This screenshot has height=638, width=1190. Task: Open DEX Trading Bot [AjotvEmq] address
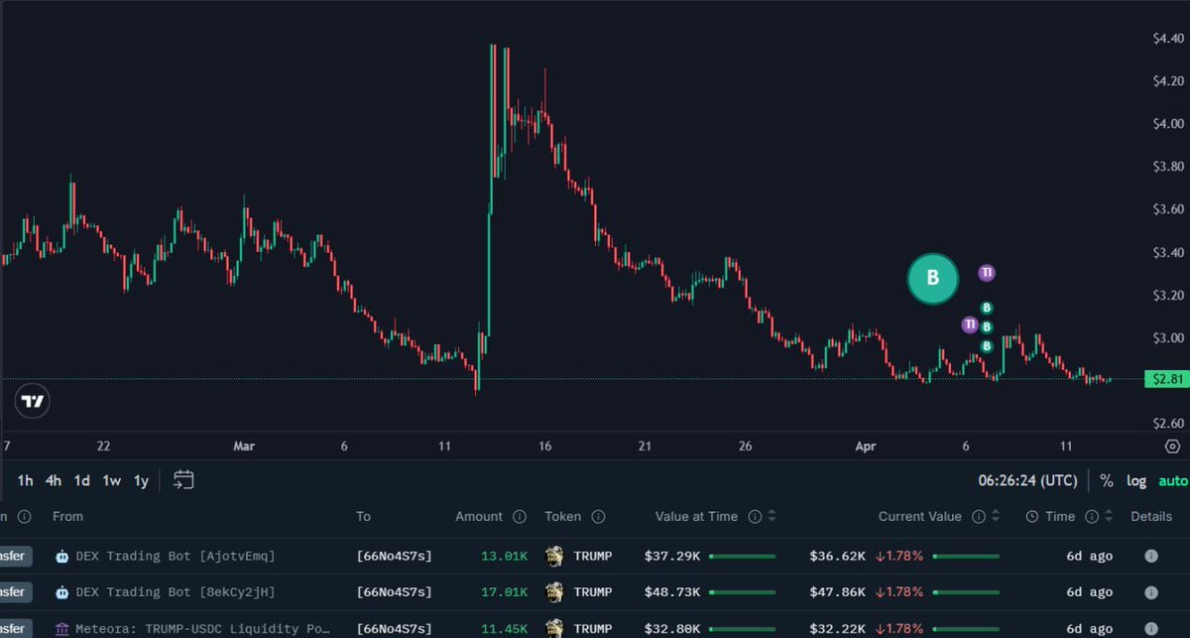(x=175, y=557)
